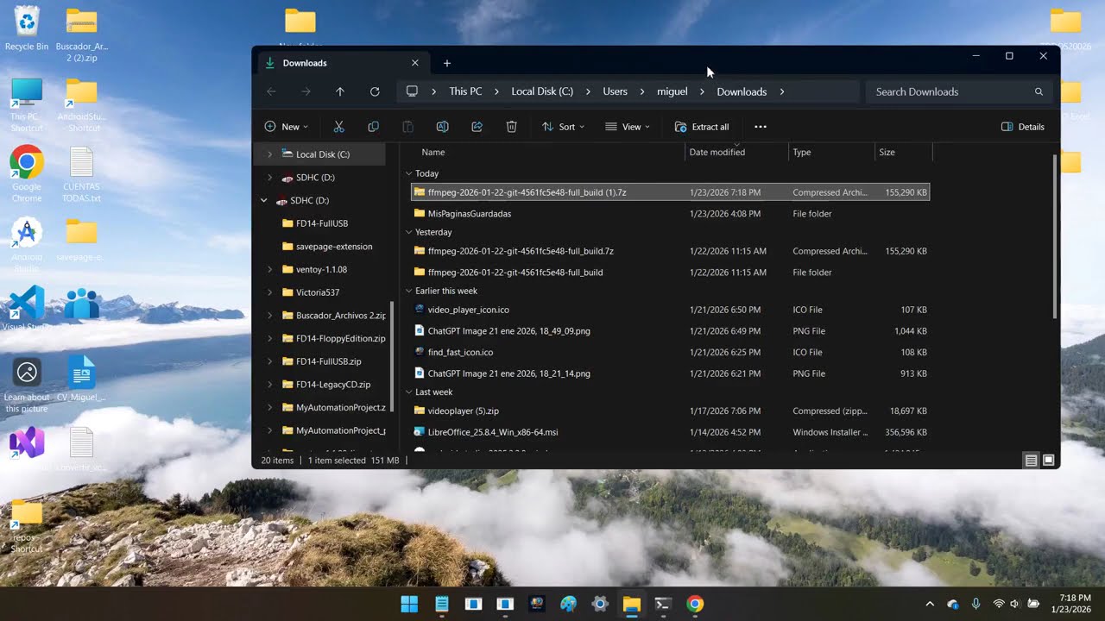1105x621 pixels.
Task: Sort by Size column header
Action: [x=903, y=152]
